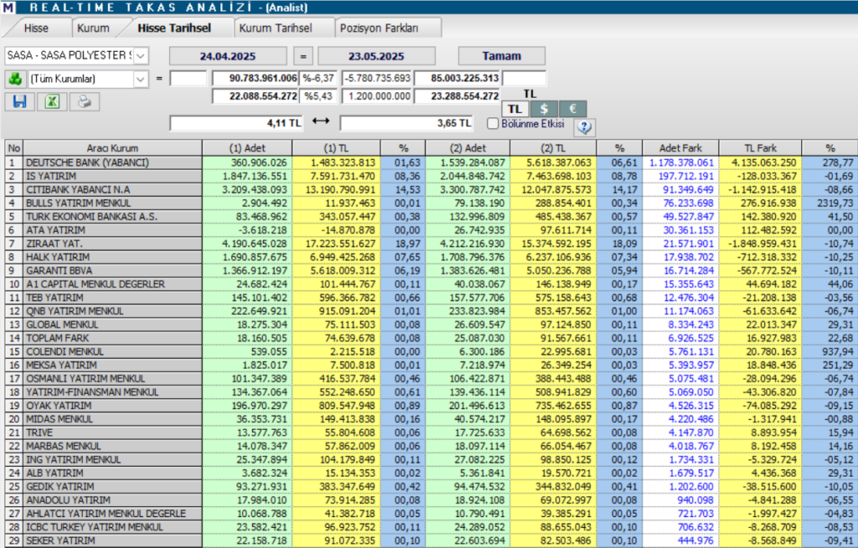Click the 1.200.000.000 field
The image size is (858, 548).
tap(377, 96)
